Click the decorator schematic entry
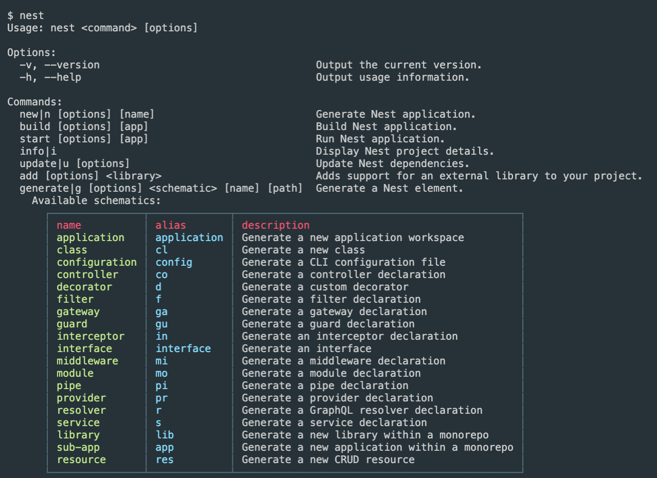Screen dimensions: 657x478 [x=84, y=287]
